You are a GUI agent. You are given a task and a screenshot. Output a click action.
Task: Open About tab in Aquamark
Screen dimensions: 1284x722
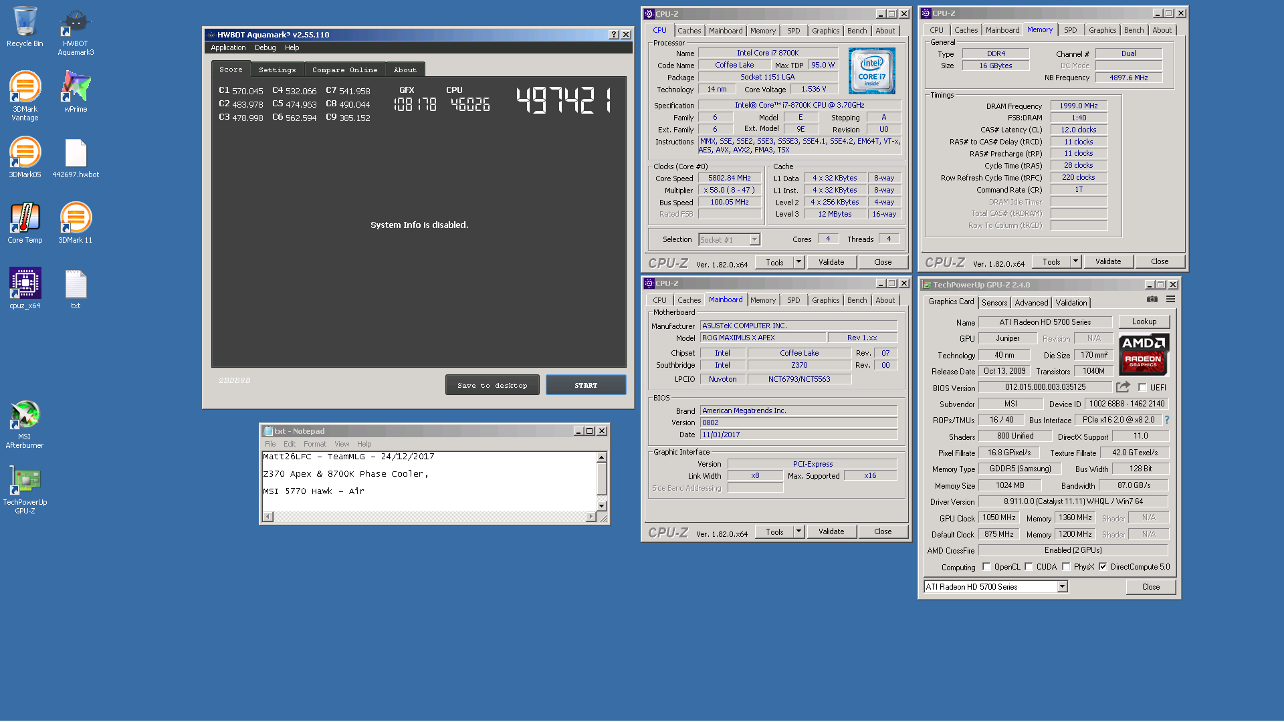point(405,70)
